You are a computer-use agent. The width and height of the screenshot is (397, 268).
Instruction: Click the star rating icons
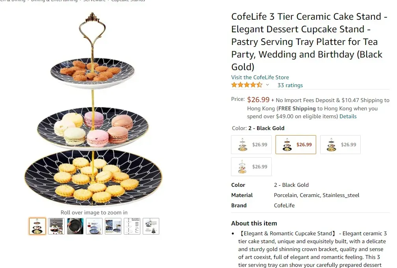coord(247,85)
